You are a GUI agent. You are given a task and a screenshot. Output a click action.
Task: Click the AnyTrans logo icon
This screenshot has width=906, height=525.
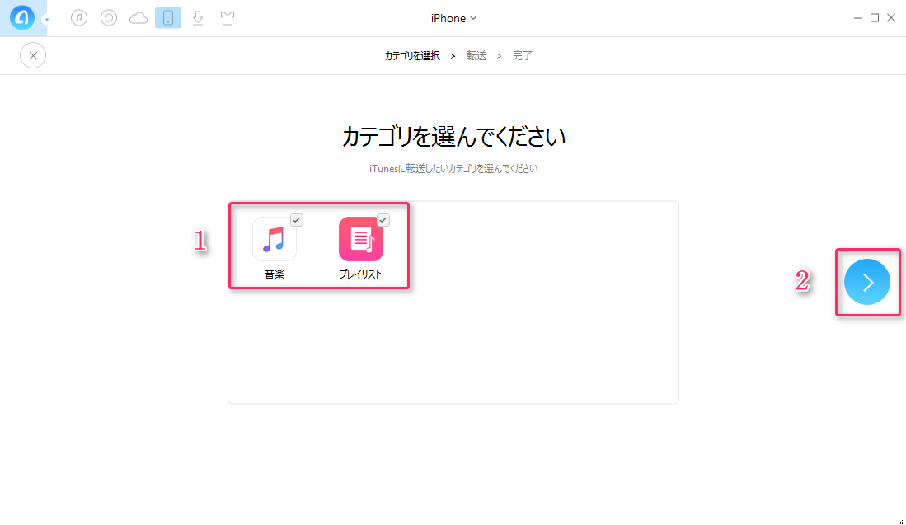point(22,18)
